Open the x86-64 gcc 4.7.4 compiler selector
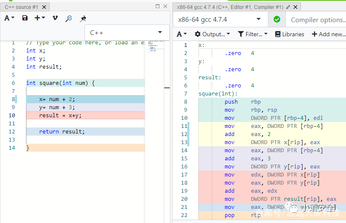 [221, 20]
